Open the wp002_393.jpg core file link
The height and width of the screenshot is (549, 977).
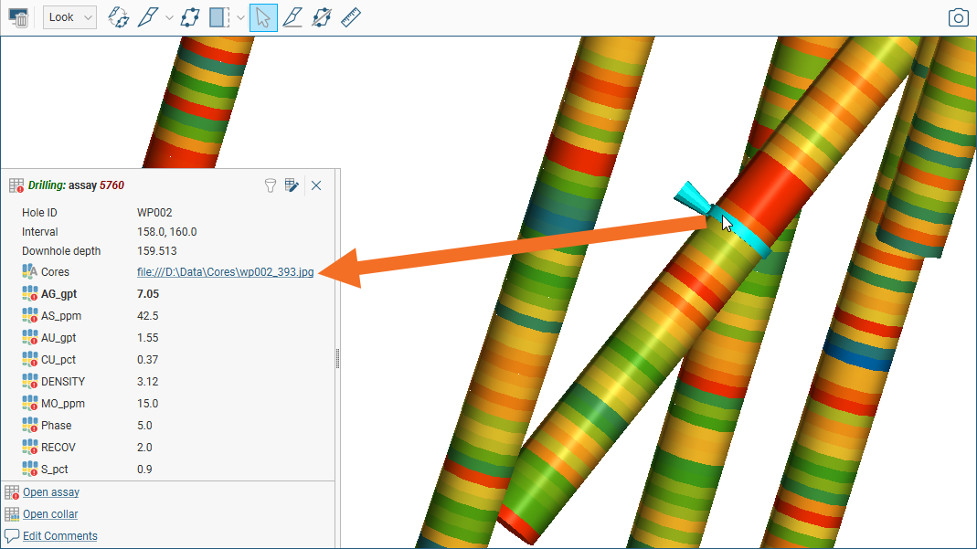(x=225, y=272)
